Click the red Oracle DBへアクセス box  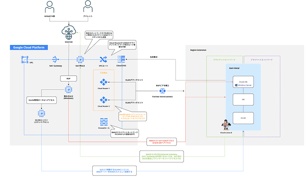click(x=161, y=142)
